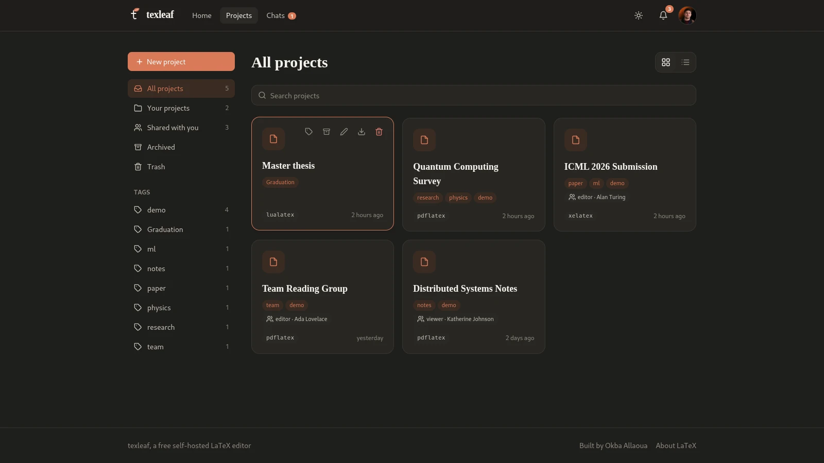Open the About LaTeX footer link
824x463 pixels.
(x=676, y=446)
